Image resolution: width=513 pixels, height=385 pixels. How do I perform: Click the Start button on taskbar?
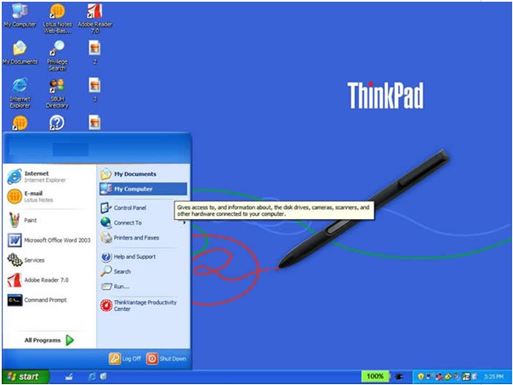click(x=24, y=376)
